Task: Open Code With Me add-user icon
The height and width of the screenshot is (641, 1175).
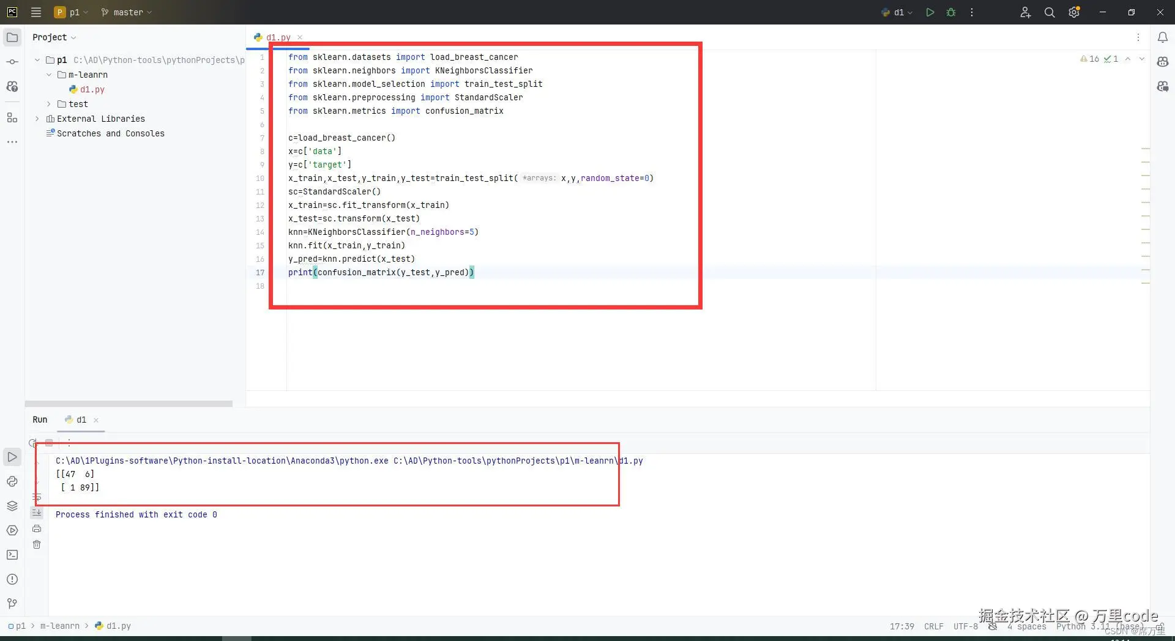Action: pos(1026,12)
